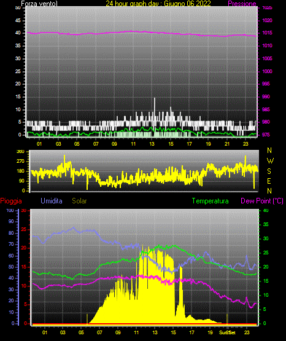Click the magenta 'Pressione' legend label
286x341 pixels.
click(242, 4)
